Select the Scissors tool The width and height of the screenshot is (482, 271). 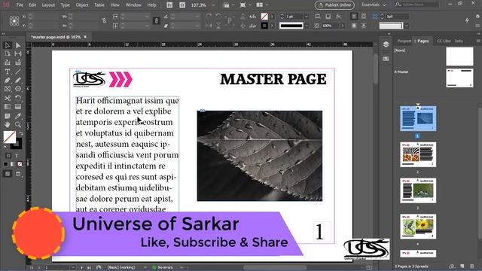point(8,98)
